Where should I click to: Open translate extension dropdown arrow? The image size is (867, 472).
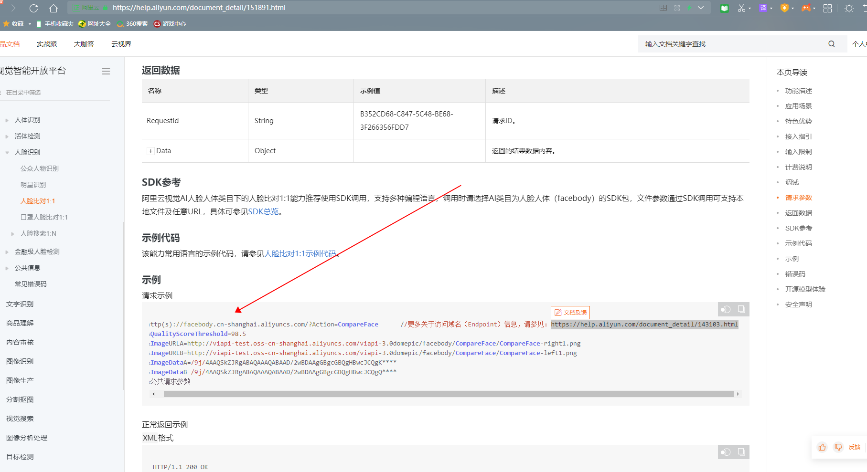pyautogui.click(x=771, y=8)
